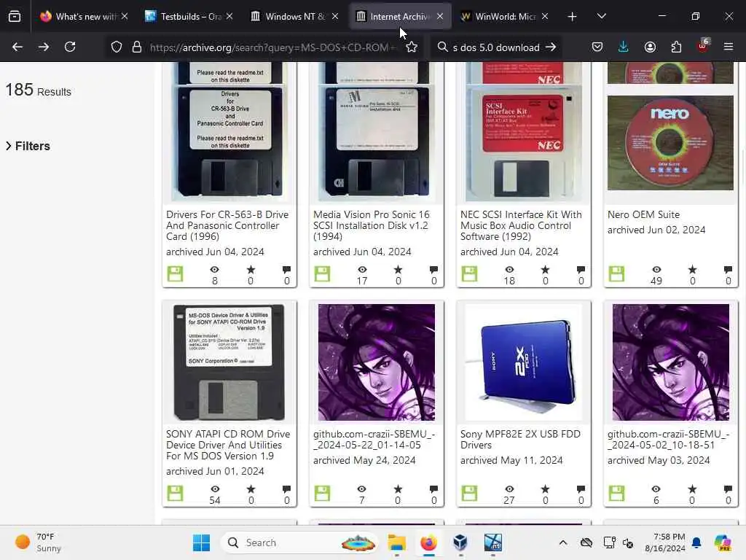List all tabs dropdown arrow
This screenshot has height=560, width=746.
pos(601,17)
